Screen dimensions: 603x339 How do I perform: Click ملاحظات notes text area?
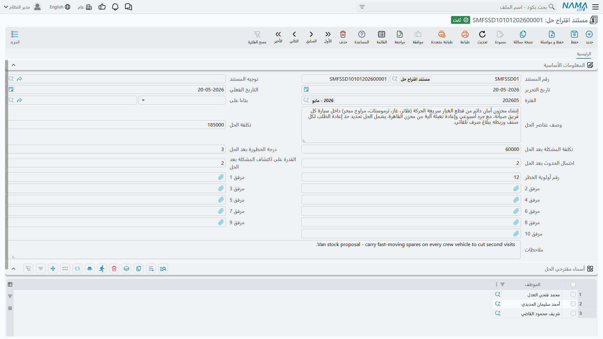click(x=264, y=250)
